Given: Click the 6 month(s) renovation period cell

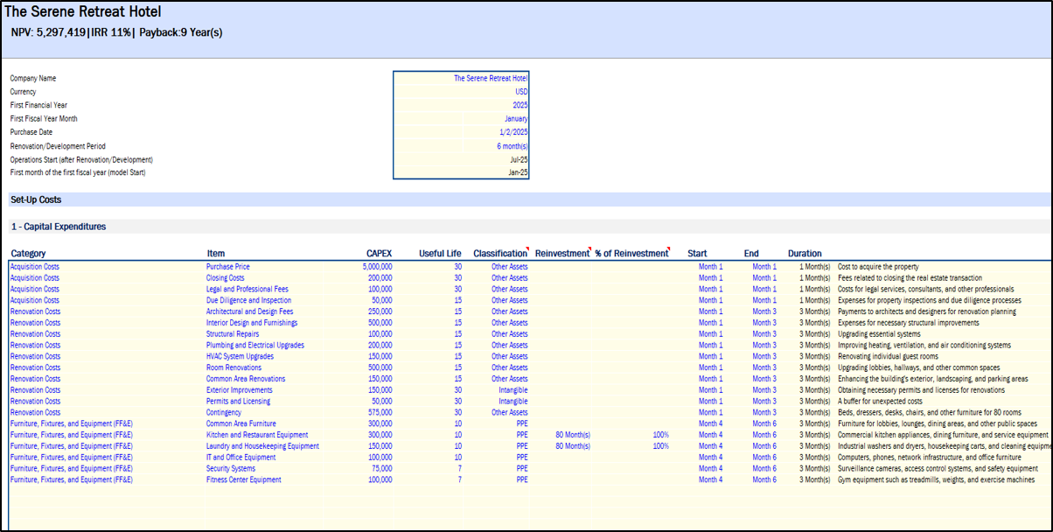Looking at the screenshot, I should pos(512,146).
